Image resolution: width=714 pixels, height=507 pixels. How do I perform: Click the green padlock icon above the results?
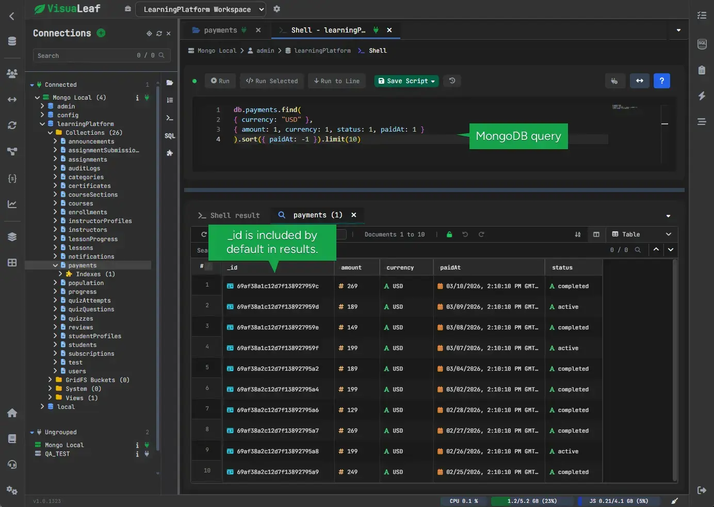click(449, 234)
